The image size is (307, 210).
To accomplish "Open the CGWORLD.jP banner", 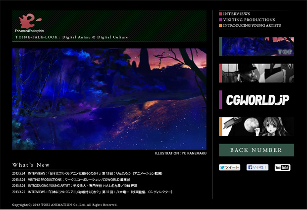I will [x=257, y=100].
